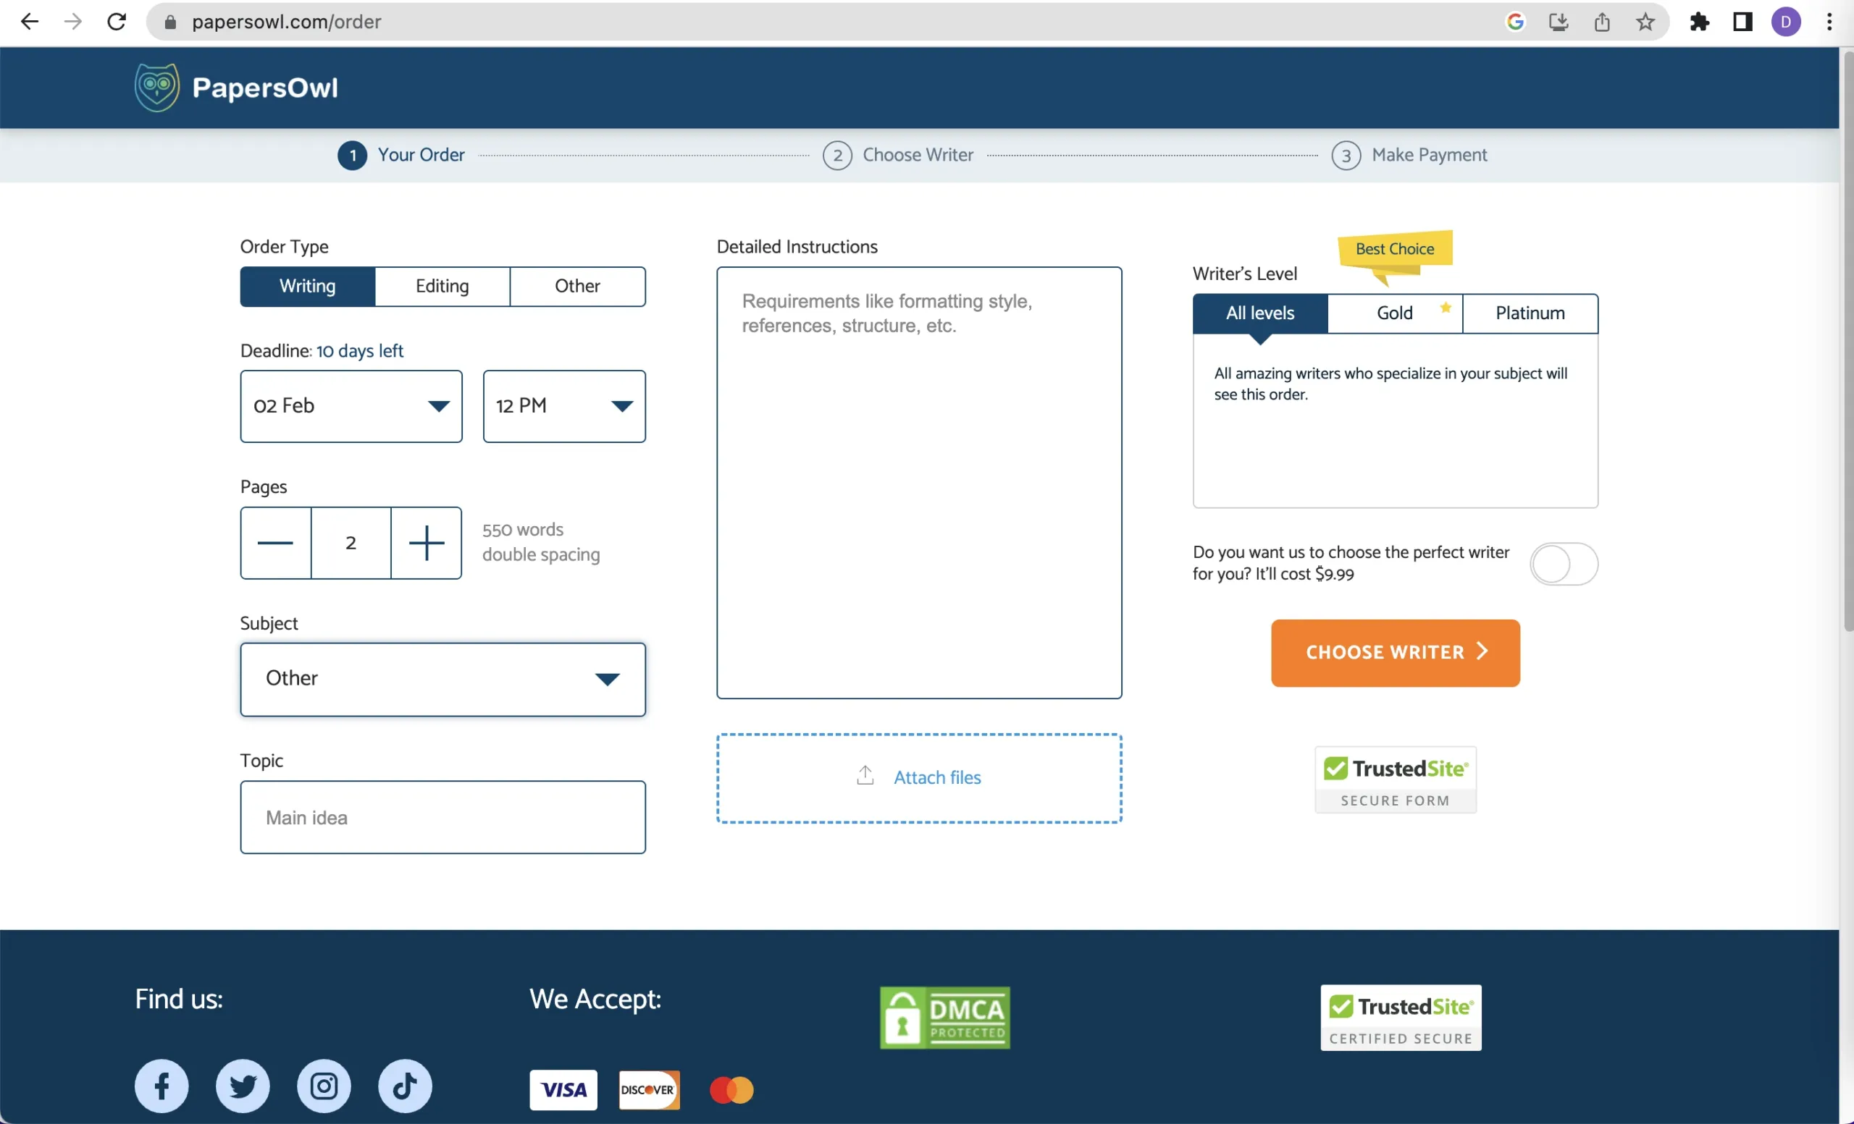The width and height of the screenshot is (1854, 1124).
Task: Expand the Subject dropdown showing Other
Action: 442,679
